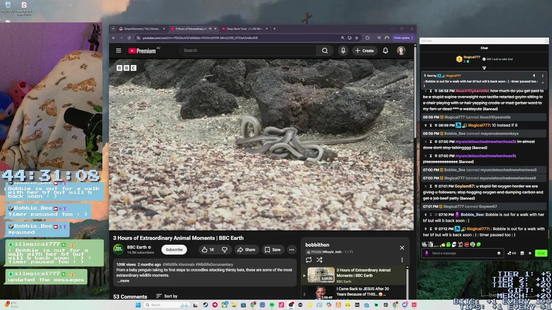Open the BBC Earth channel avatar

[x=119, y=249]
